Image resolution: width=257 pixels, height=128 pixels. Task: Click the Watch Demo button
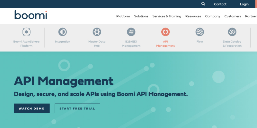pyautogui.click(x=32, y=108)
